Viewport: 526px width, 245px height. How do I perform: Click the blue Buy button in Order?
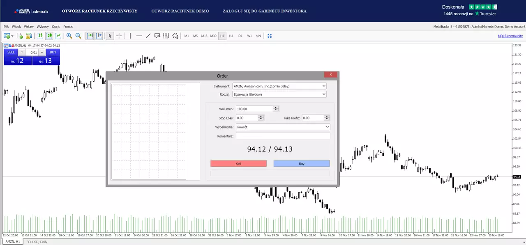coord(302,163)
